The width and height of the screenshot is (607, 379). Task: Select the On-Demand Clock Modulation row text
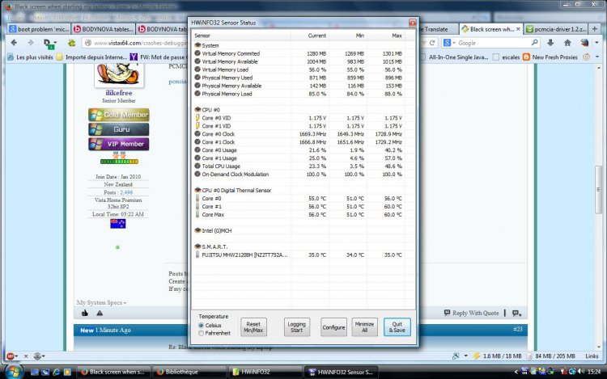click(235, 175)
